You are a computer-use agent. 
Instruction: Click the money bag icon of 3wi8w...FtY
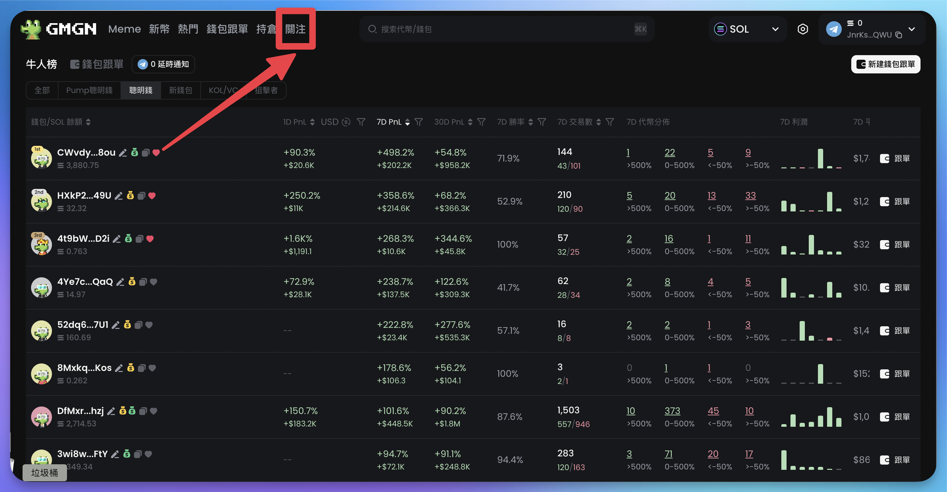(x=126, y=454)
